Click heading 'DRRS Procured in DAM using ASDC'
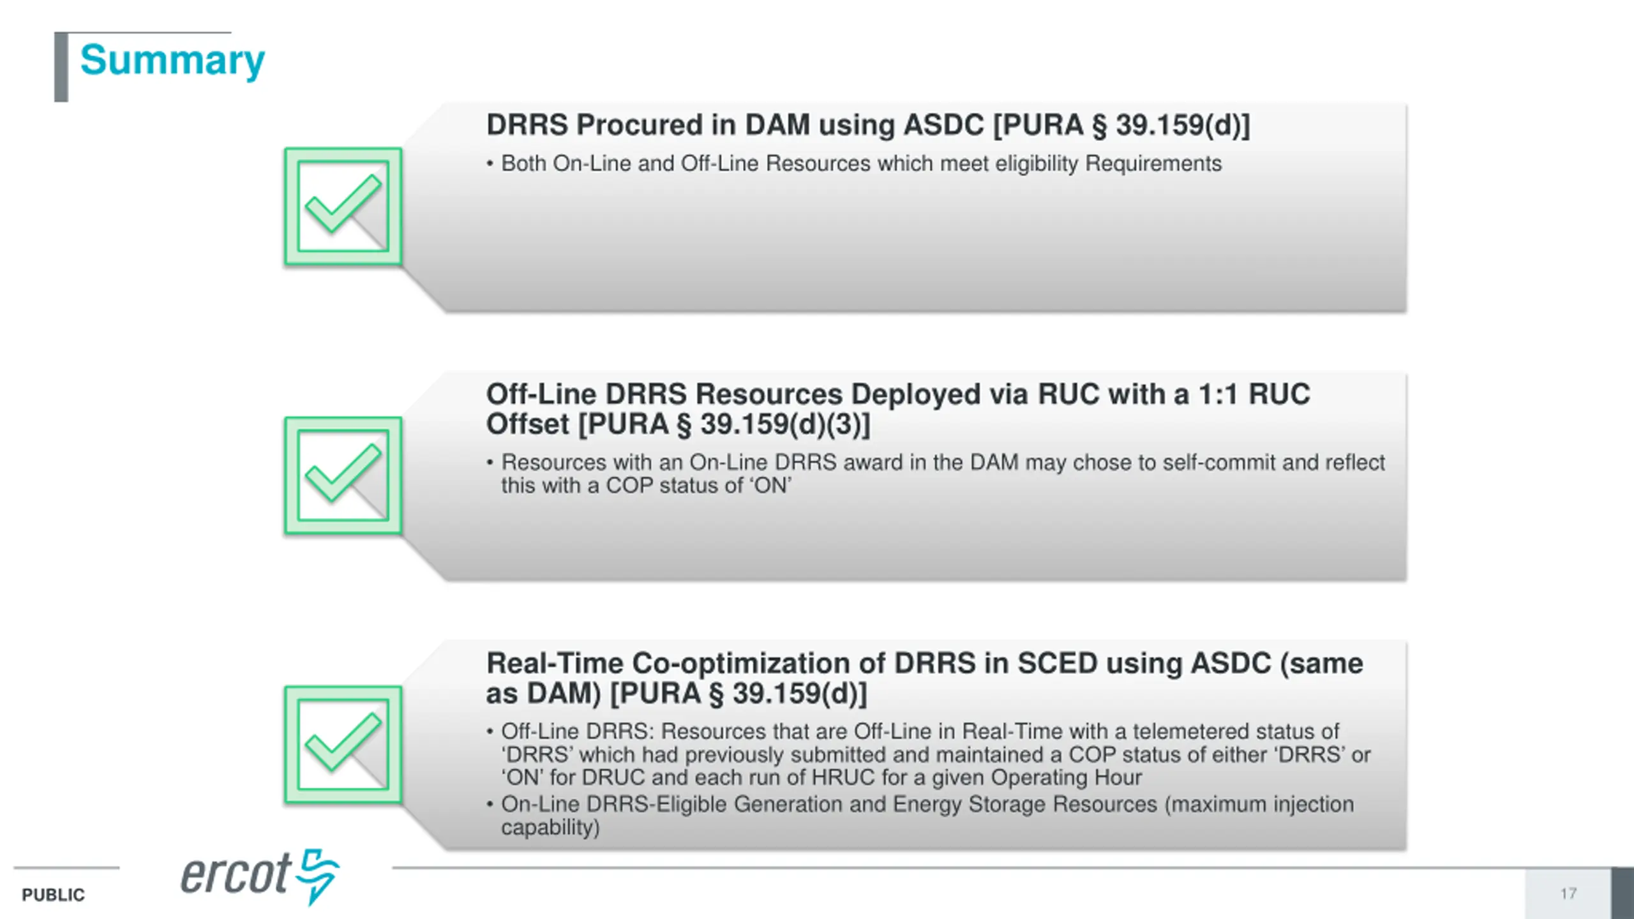 868,124
